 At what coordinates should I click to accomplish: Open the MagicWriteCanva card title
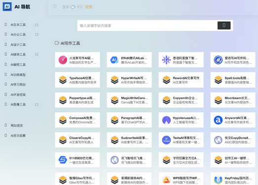(x=135, y=98)
